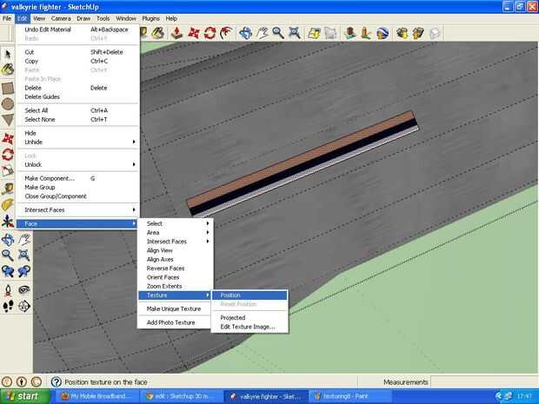Open the File menu
This screenshot has width=539, height=404.
click(x=7, y=18)
